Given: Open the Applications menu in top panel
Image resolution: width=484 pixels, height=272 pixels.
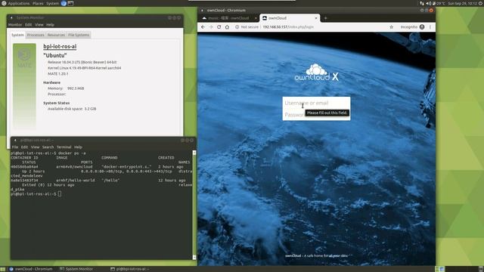Looking at the screenshot, I should tap(18, 3).
